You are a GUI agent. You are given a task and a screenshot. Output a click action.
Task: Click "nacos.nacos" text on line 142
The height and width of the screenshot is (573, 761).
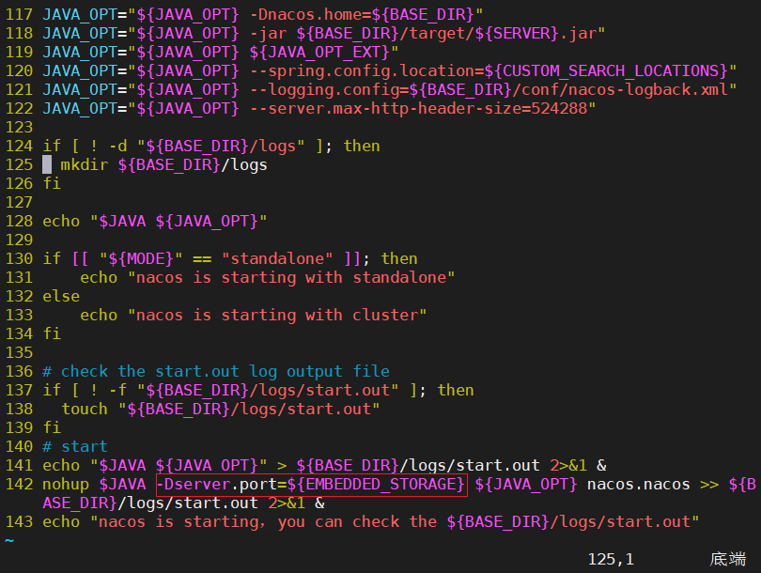[639, 484]
